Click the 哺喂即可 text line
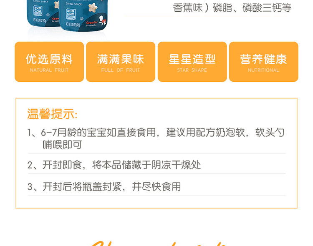Image resolution: width=313 pixels, height=246 pixels. tap(63, 145)
